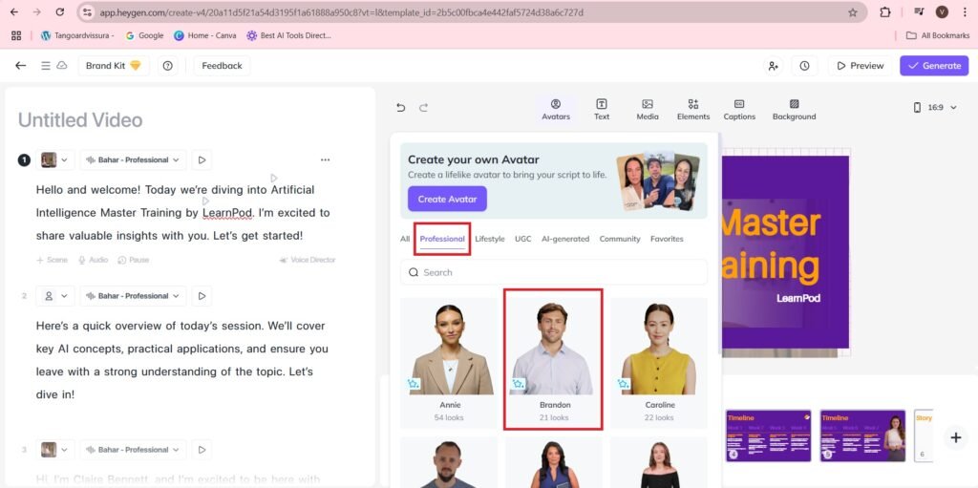Open the 16:9 aspect ratio dropdown

pyautogui.click(x=935, y=107)
